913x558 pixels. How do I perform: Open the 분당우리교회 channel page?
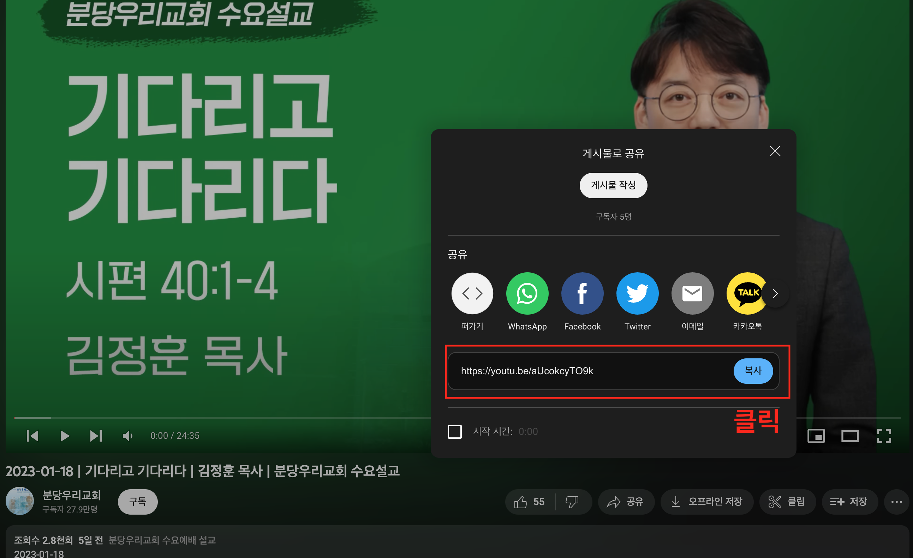72,495
